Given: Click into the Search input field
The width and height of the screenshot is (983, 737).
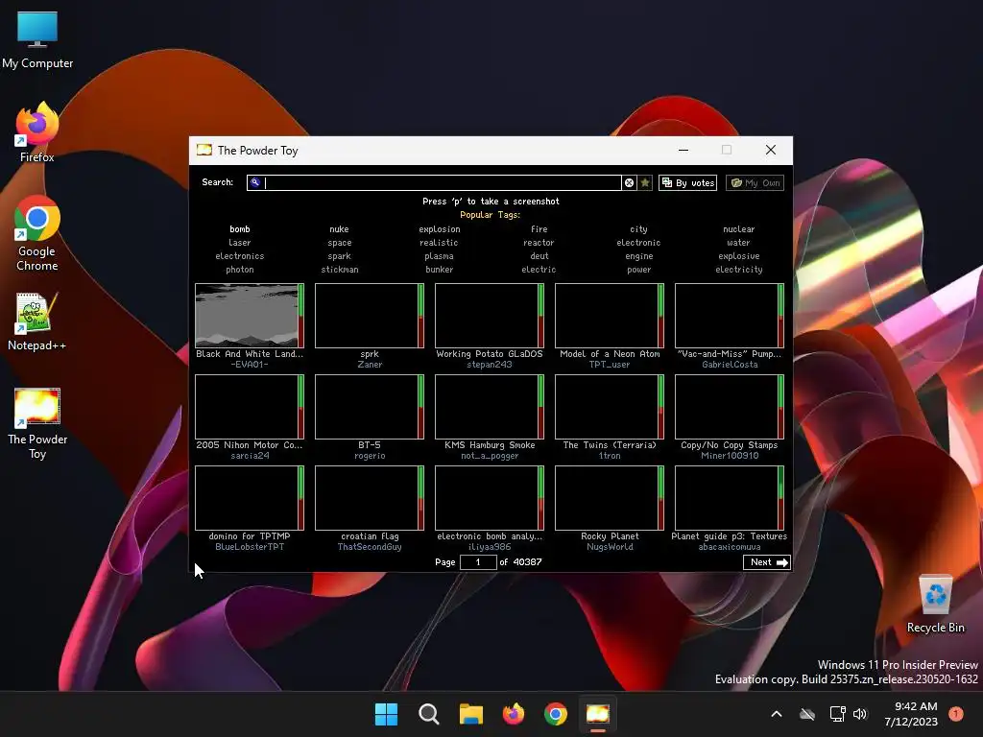Looking at the screenshot, I should [x=434, y=183].
